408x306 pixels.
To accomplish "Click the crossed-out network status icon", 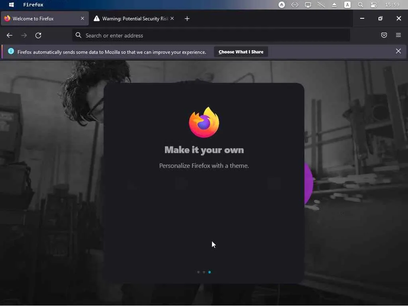I will point(322,5).
